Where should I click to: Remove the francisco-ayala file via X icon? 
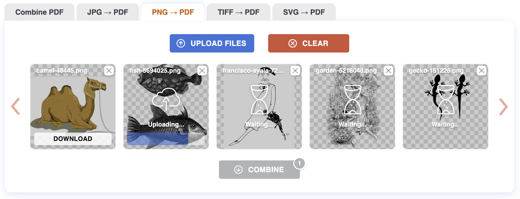pyautogui.click(x=295, y=71)
